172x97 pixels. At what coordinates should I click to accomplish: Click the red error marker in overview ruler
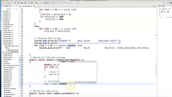pos(156,38)
